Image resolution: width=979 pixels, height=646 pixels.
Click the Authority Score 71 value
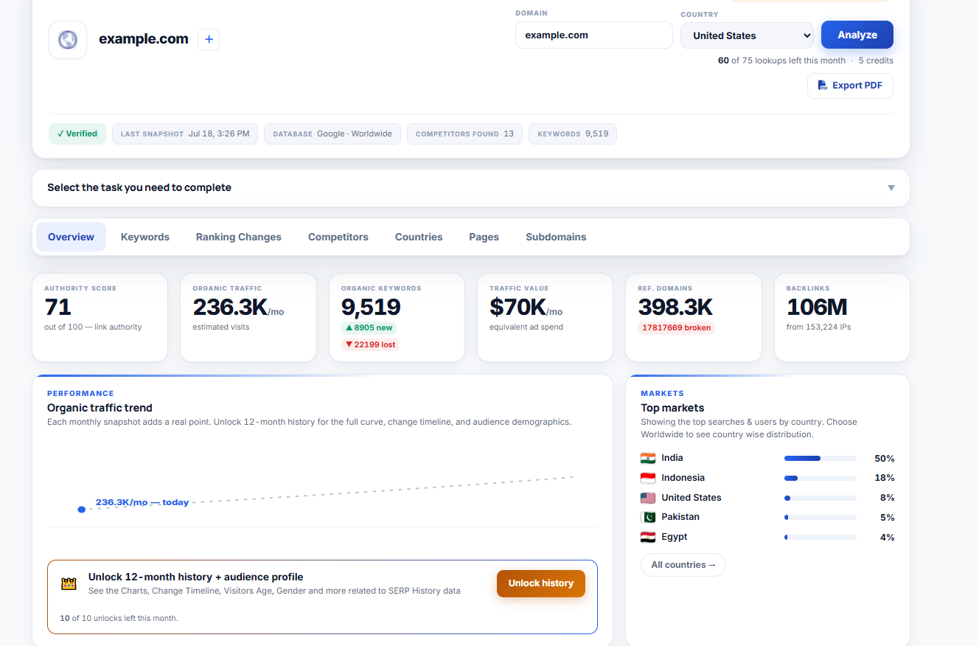(x=58, y=307)
